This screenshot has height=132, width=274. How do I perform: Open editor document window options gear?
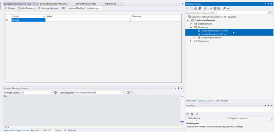[x=183, y=4]
